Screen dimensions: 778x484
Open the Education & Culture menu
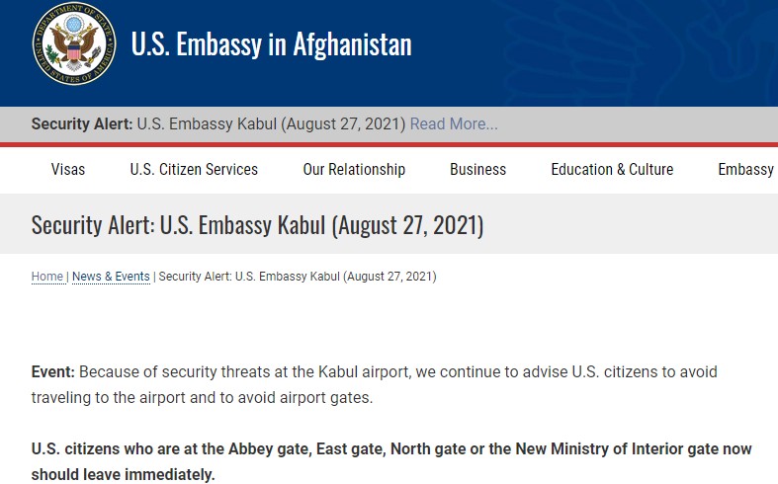coord(612,169)
